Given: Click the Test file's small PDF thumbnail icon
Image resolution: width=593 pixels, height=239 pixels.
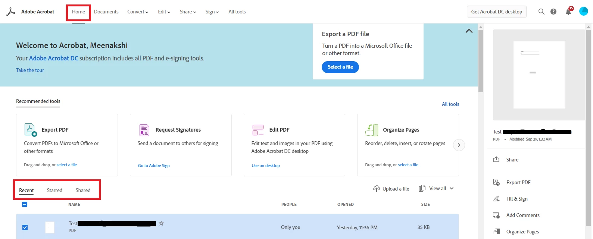Looking at the screenshot, I should coord(50,227).
